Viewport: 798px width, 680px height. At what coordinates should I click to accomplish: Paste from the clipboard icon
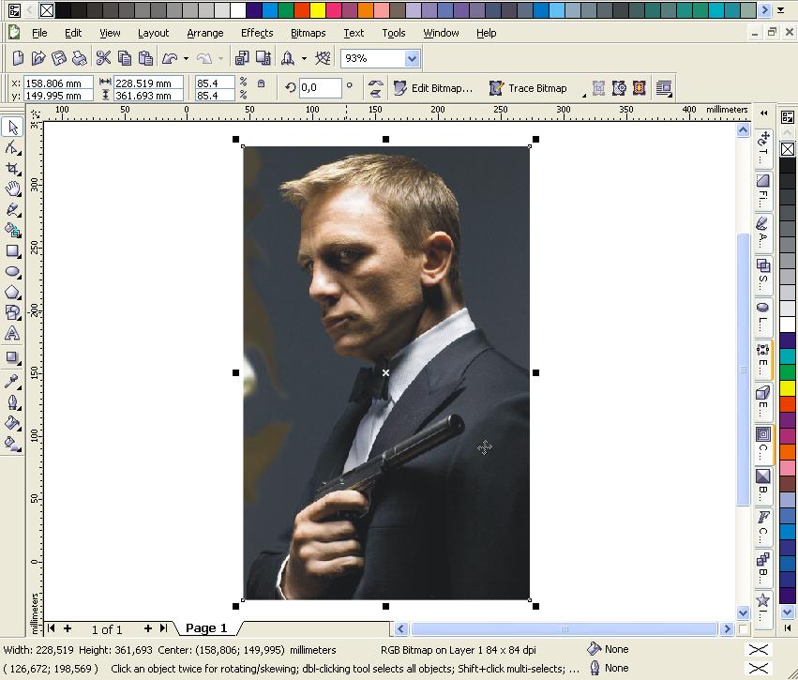tap(145, 58)
